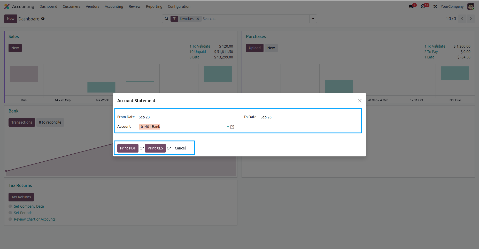
Task: Click the Tax Returns card title
Action: 20,185
